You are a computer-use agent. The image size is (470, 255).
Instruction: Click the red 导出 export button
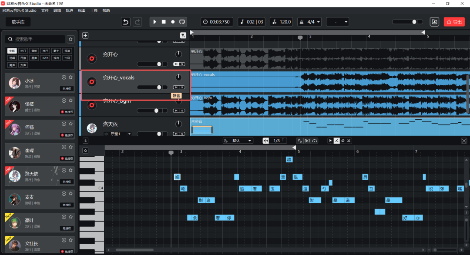click(454, 22)
